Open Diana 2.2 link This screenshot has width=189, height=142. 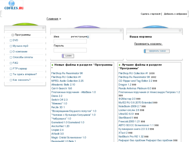[x=57, y=96]
